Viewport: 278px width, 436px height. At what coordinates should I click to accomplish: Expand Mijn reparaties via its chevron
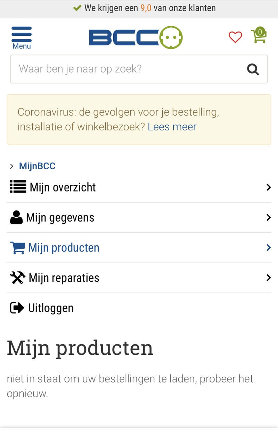coord(268,278)
